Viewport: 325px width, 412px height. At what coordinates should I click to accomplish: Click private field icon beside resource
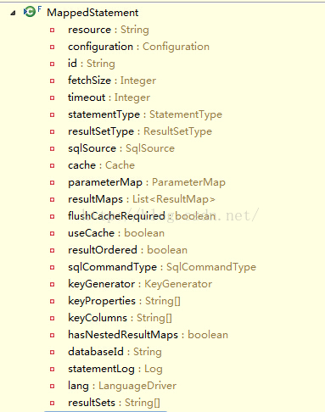[x=52, y=30]
